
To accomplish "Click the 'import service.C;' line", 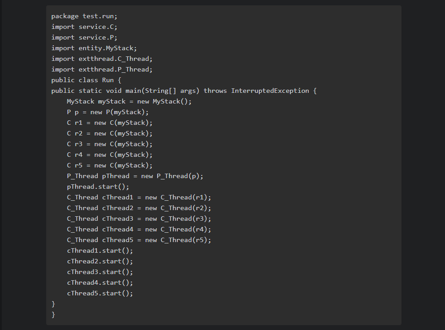I will pos(84,27).
